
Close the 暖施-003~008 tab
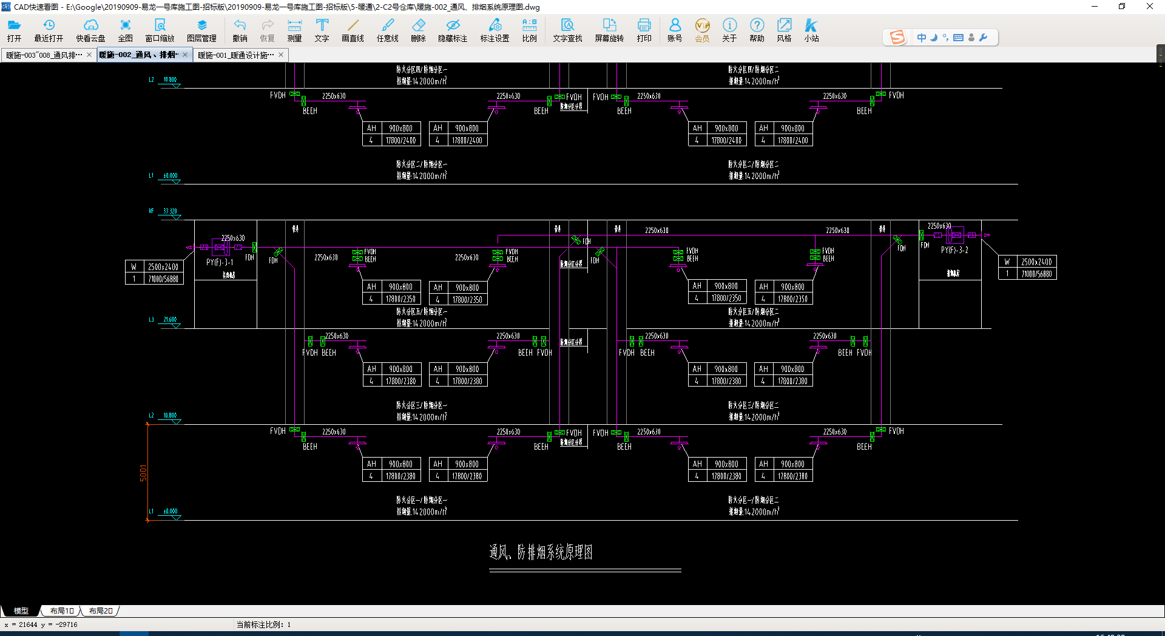pyautogui.click(x=89, y=55)
